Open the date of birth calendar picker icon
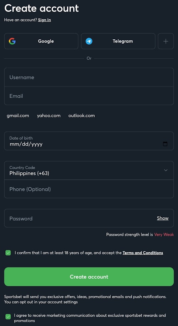The width and height of the screenshot is (178, 326). pyautogui.click(x=165, y=144)
